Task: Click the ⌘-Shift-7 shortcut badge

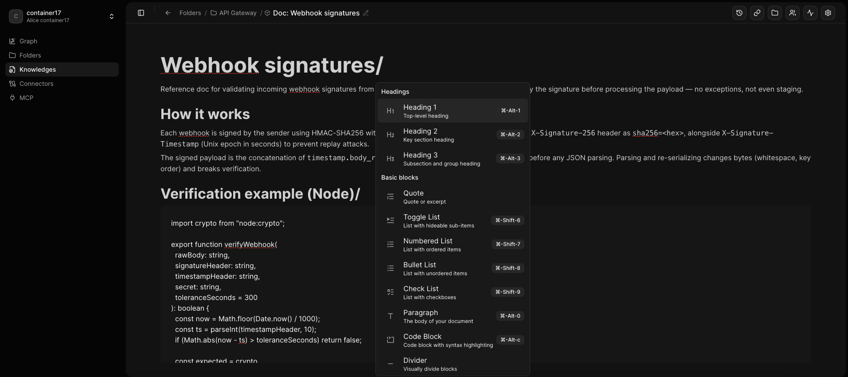Action: [508, 244]
